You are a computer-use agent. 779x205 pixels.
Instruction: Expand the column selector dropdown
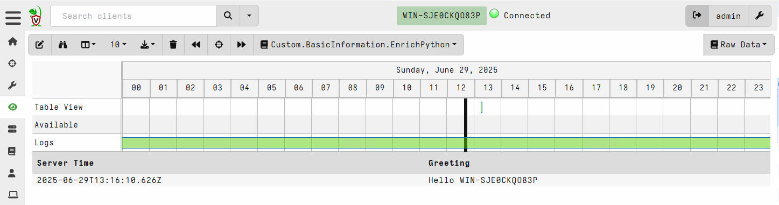88,45
